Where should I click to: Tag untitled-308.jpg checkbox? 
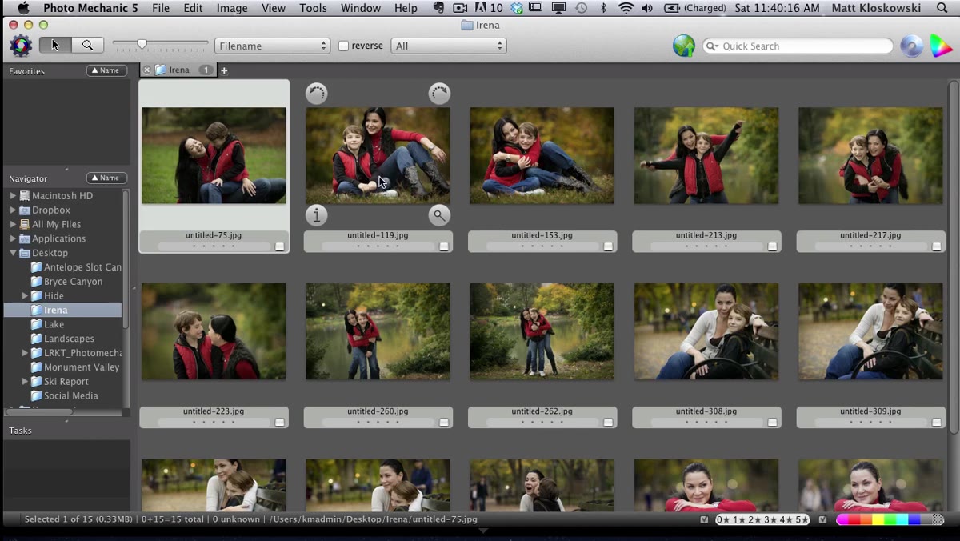tap(773, 422)
